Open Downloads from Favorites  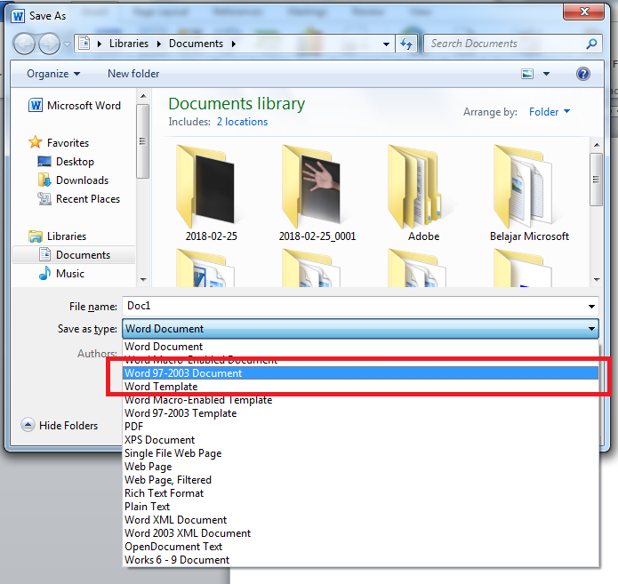(73, 180)
